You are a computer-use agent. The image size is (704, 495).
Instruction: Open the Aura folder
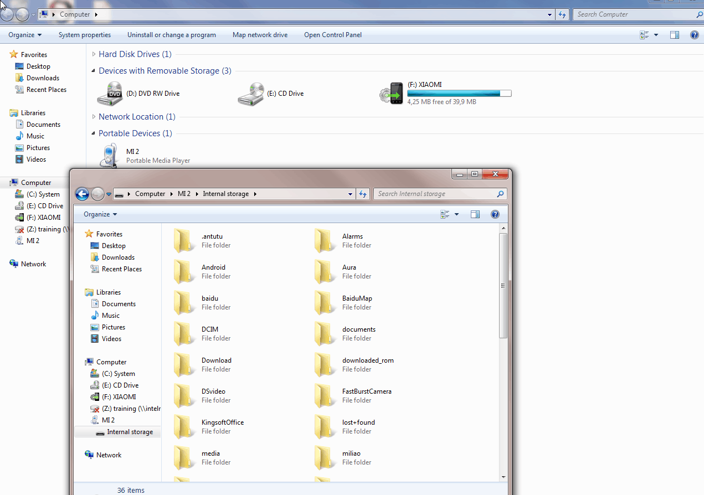(x=325, y=272)
